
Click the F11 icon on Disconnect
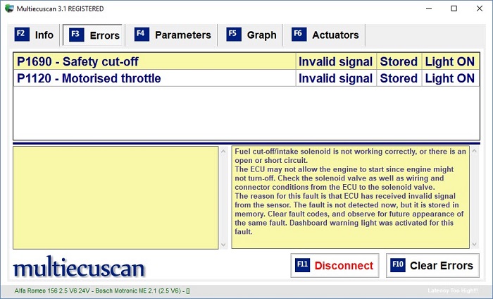point(302,265)
